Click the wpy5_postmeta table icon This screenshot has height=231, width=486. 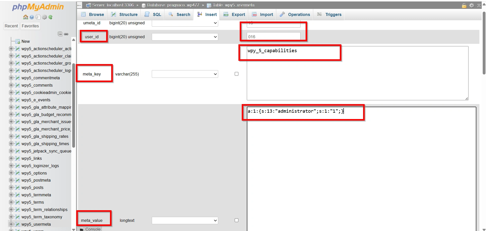pos(17,180)
